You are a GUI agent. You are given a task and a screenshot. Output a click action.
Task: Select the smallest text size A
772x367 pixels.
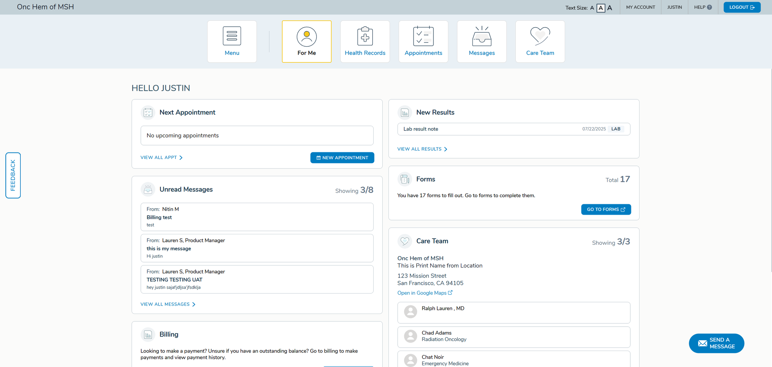coord(592,8)
